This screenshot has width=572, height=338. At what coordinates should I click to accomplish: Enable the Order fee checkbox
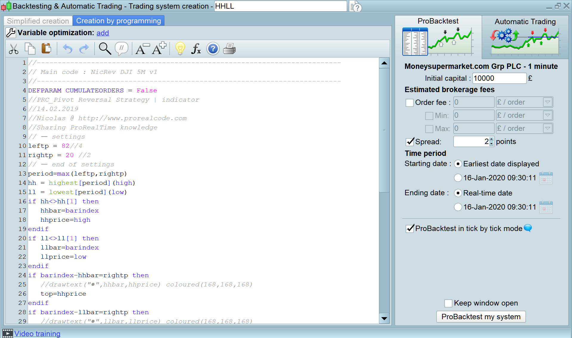pos(410,103)
